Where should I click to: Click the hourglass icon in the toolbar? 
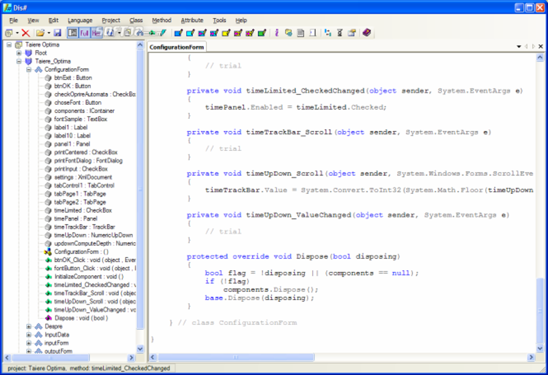(340, 33)
